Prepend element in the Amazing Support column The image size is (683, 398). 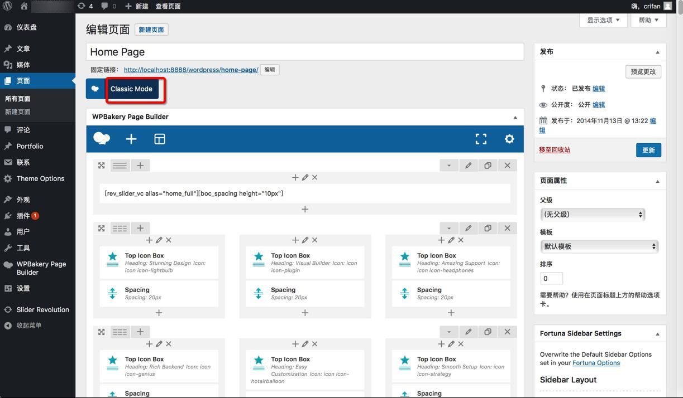(441, 240)
